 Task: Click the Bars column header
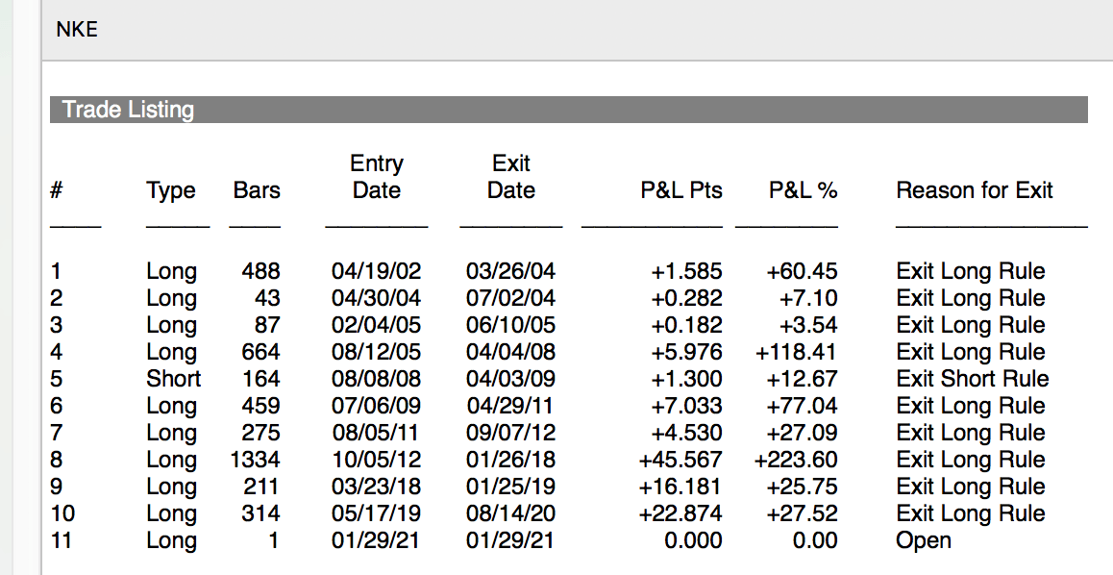click(x=257, y=190)
